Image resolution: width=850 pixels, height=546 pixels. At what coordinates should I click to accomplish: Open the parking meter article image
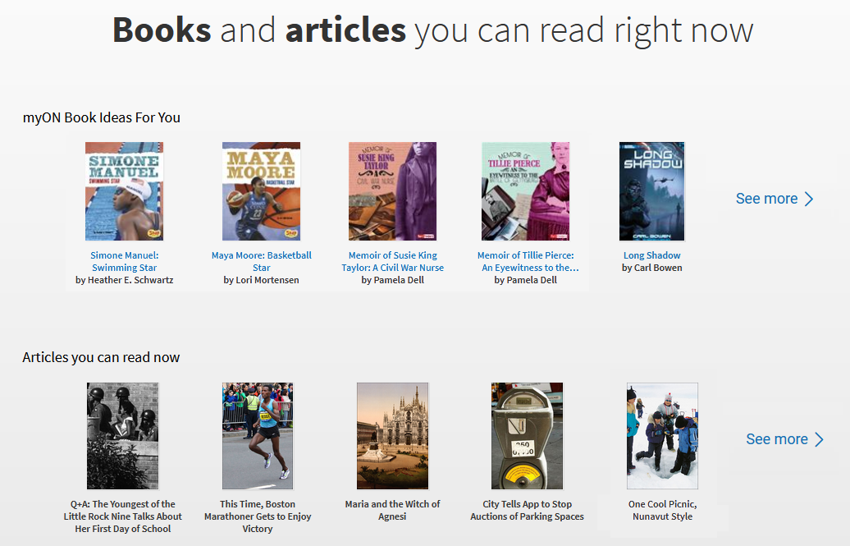point(527,436)
